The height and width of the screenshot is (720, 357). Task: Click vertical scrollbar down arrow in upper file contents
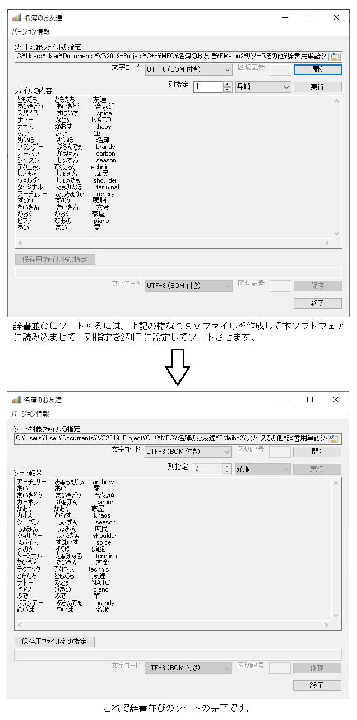(337, 234)
